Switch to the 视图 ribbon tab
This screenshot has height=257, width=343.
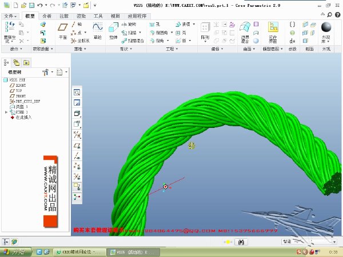coord(115,16)
